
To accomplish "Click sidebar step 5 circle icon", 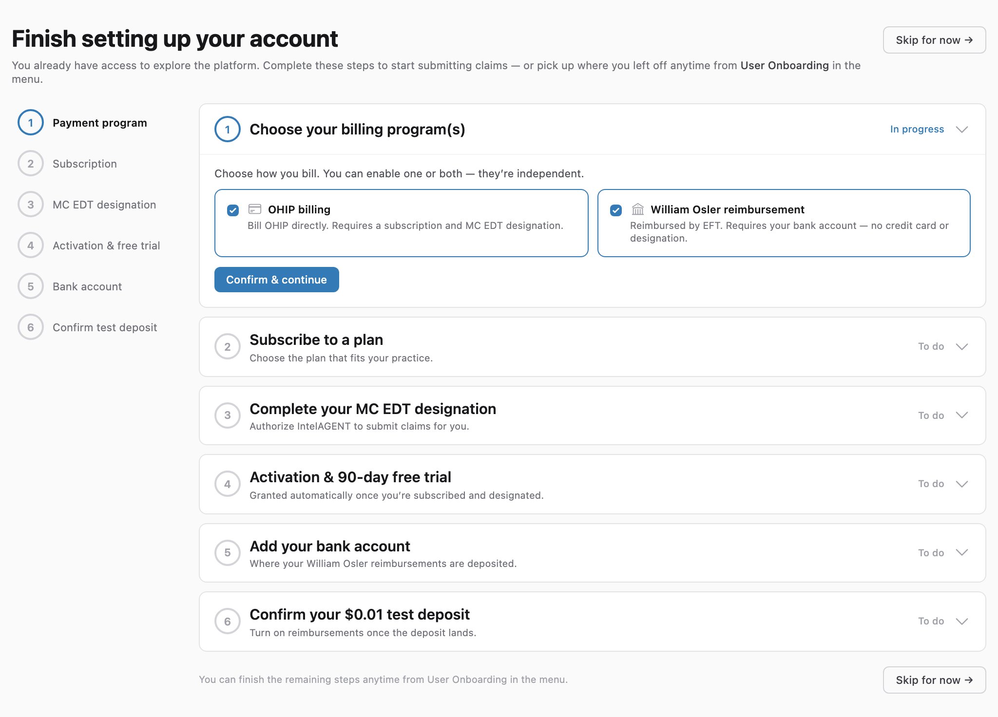I will tap(31, 286).
